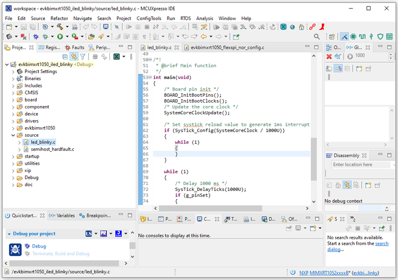Toggle the grey play refresh button near 1000
This screenshot has height=280, width=398.
[350, 56]
